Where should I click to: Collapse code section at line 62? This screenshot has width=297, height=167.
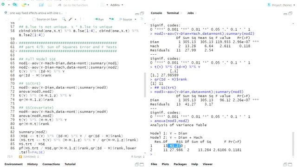16,51
